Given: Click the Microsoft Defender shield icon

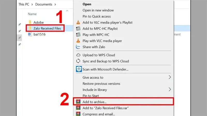Looking at the screenshot, I should coord(79,69).
